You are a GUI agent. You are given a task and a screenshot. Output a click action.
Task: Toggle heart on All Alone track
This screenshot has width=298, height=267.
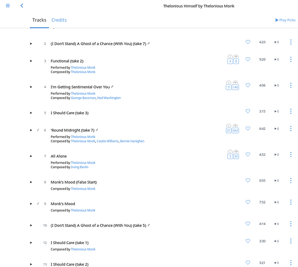248,154
